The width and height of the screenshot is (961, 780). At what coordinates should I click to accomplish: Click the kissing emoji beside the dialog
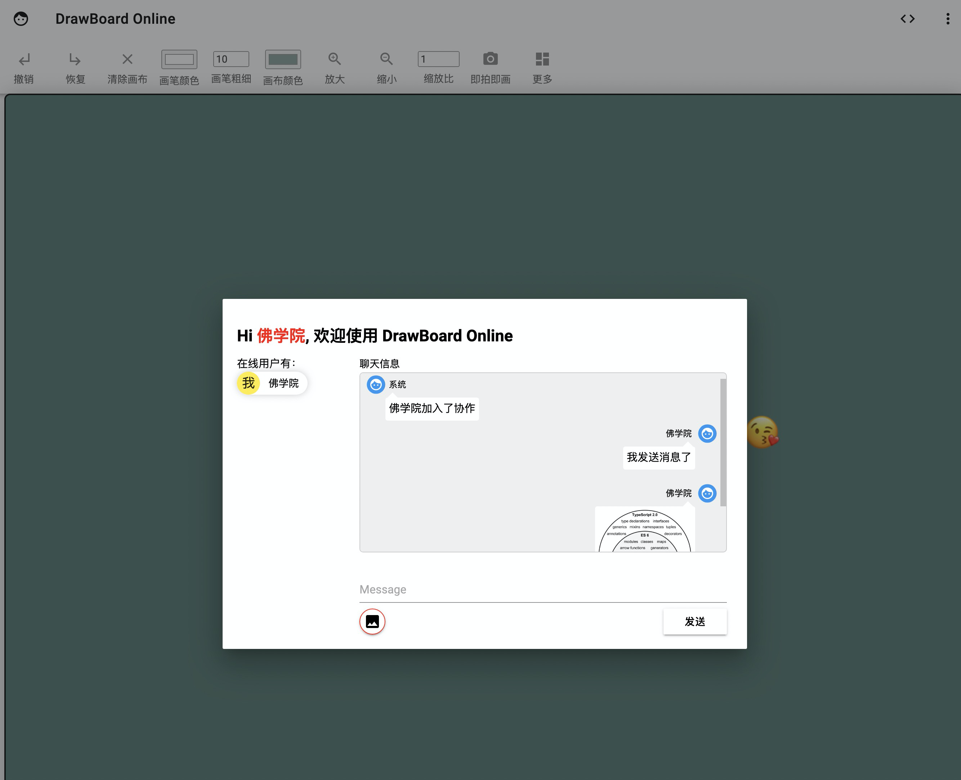point(762,432)
